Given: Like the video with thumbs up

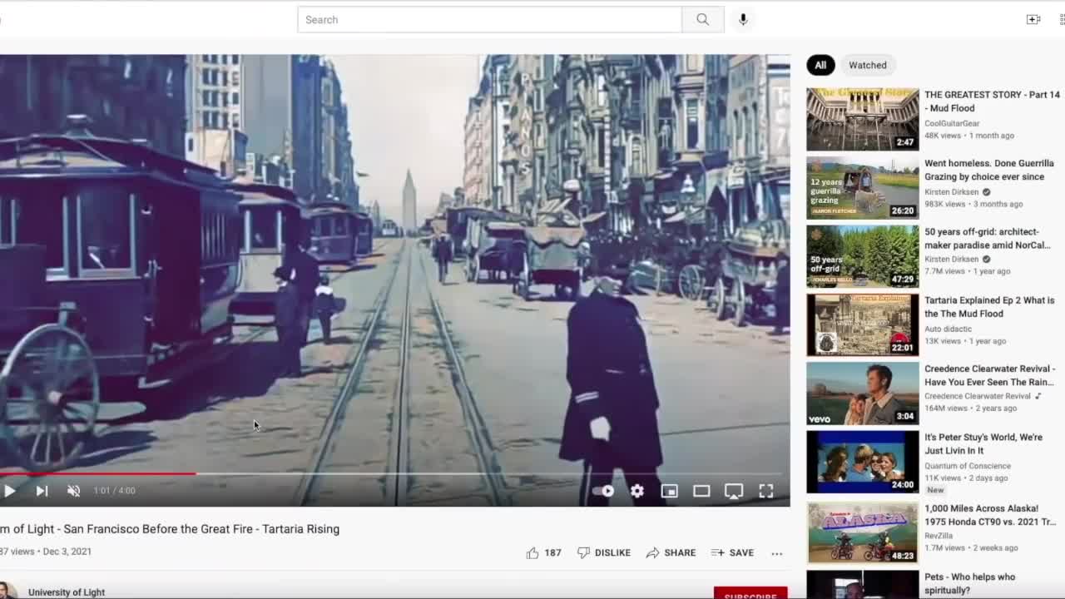Looking at the screenshot, I should tap(543, 552).
